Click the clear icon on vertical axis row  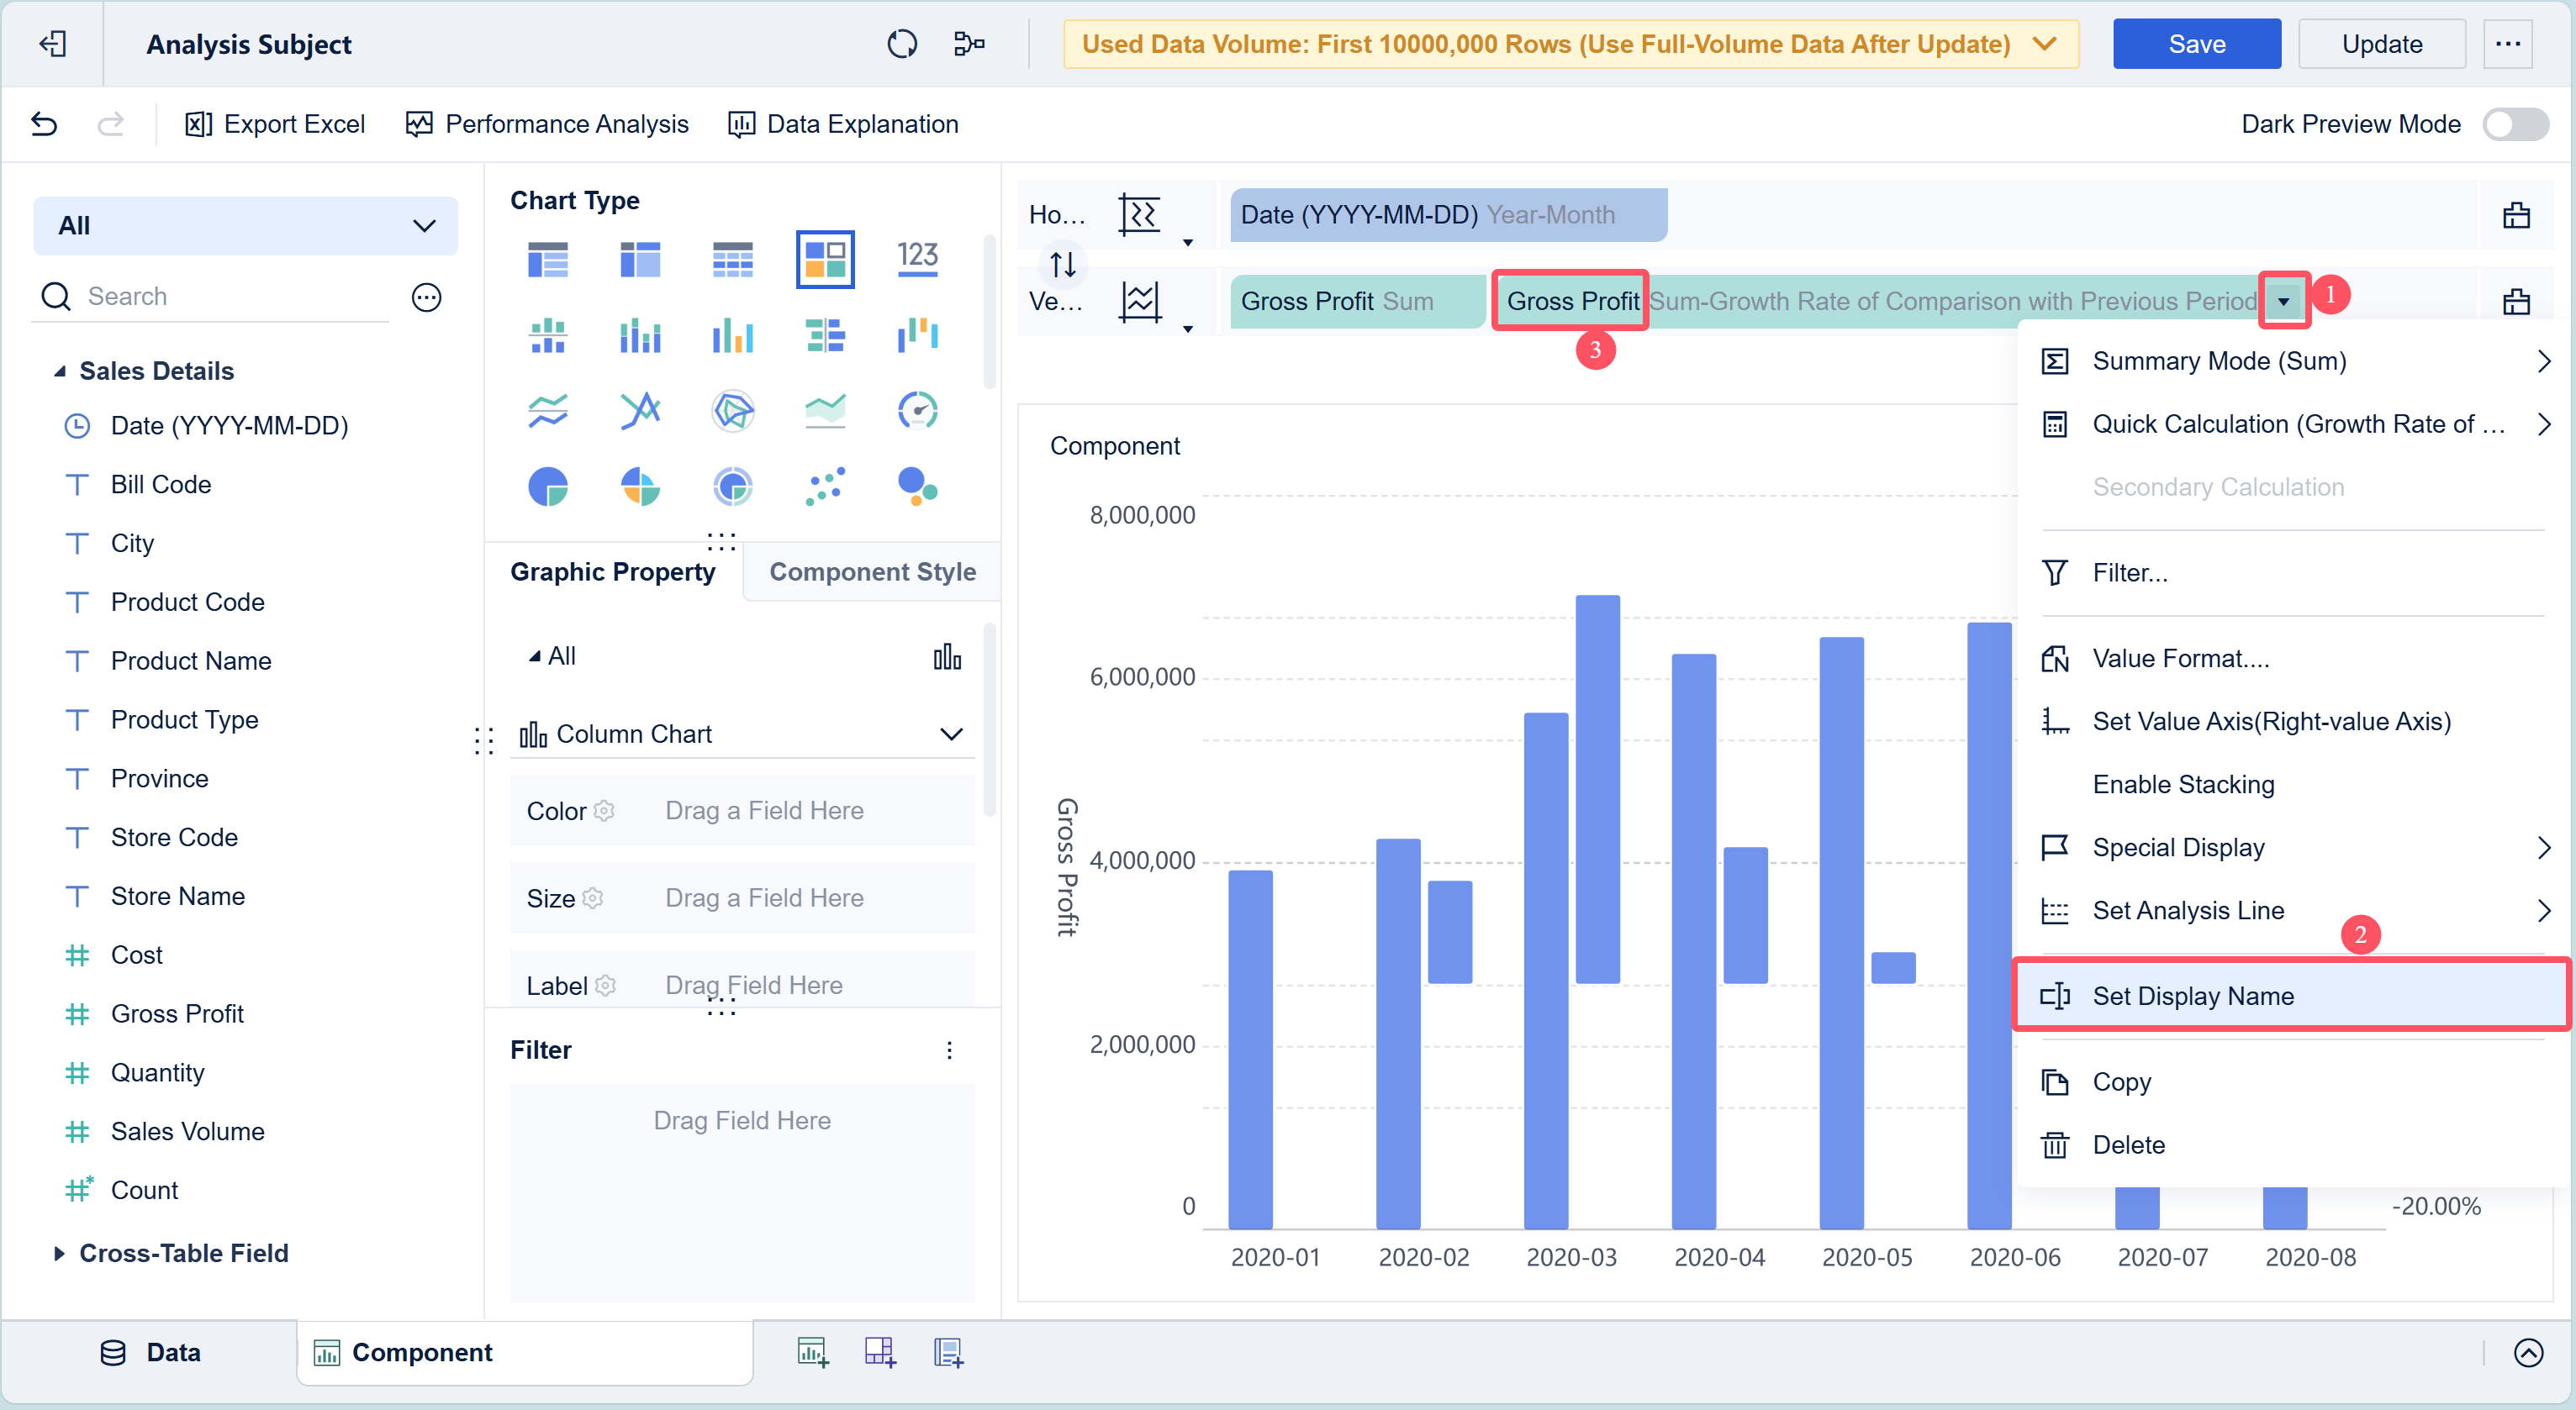click(x=2516, y=301)
